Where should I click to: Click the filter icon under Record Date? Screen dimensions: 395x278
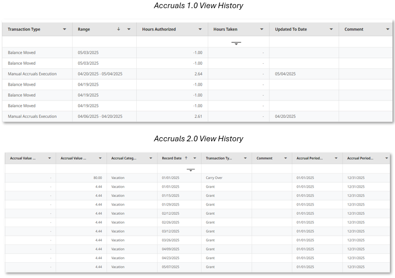tap(190, 169)
